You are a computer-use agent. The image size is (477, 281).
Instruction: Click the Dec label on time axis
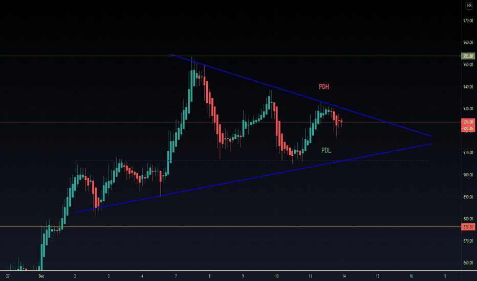tap(41, 276)
